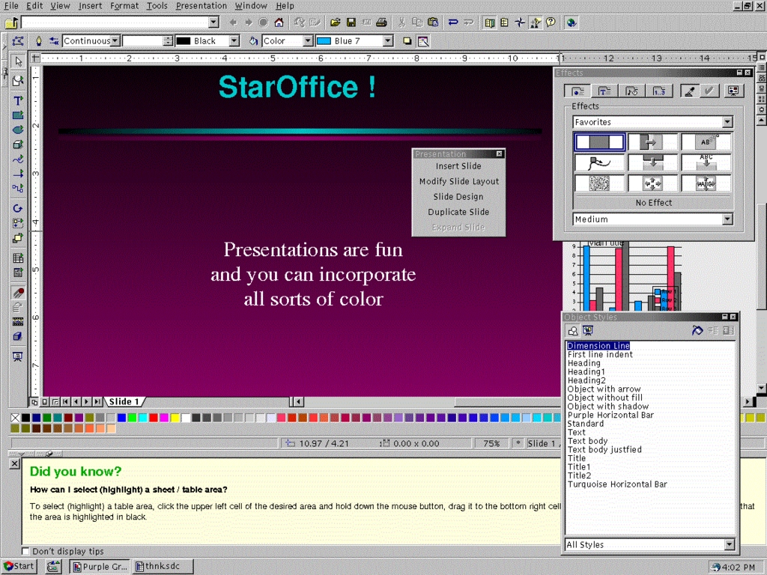Open the All Styles filter dropdown
Screen dimensions: 767x575
729,544
